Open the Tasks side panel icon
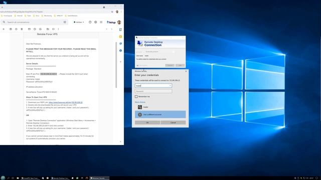The width and height of the screenshot is (321, 180). tap(120, 43)
